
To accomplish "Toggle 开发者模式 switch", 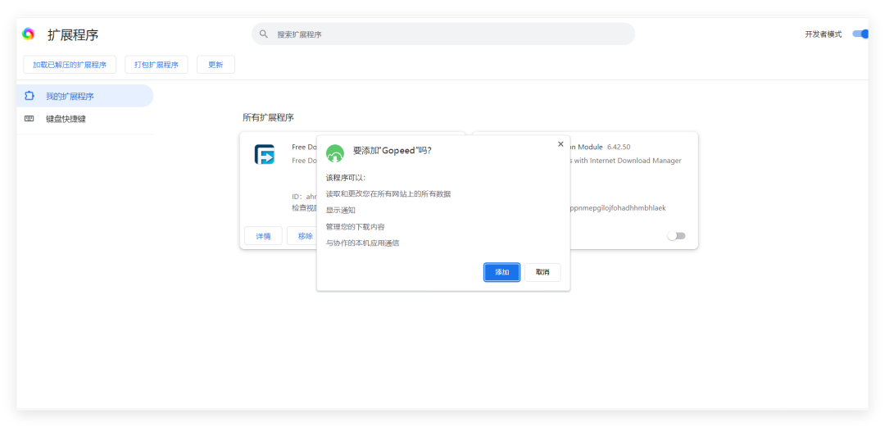I will click(x=860, y=34).
